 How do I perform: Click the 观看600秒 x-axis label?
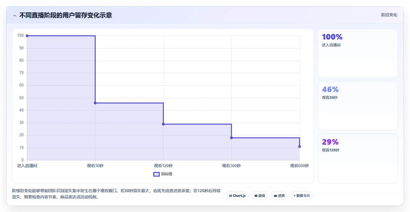click(299, 166)
